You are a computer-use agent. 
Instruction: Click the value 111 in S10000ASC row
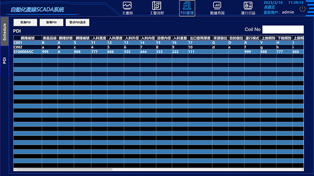pyautogui.click(x=200, y=52)
